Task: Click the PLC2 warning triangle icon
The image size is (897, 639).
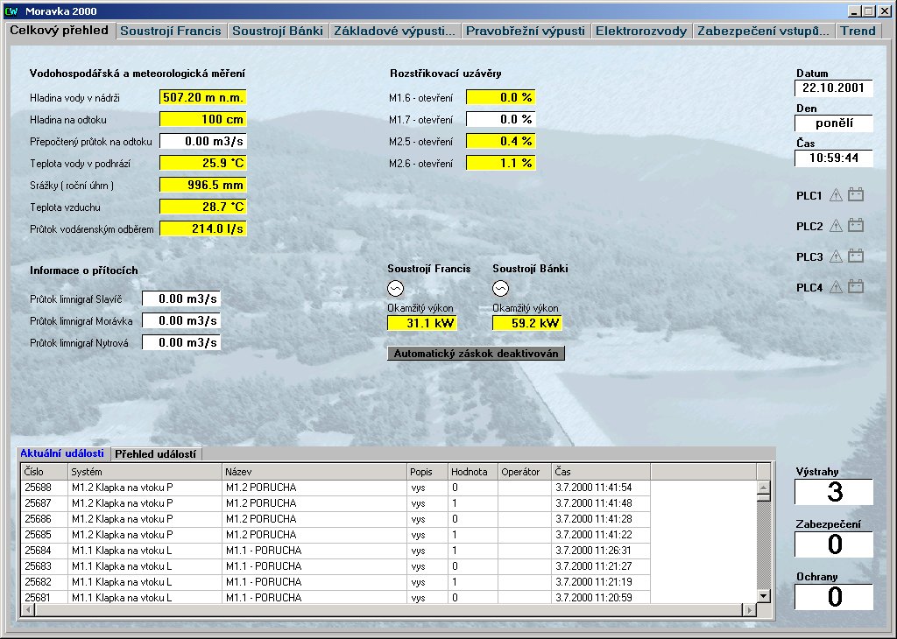Action: click(x=836, y=226)
